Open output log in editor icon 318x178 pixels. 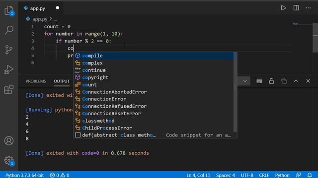pyautogui.click(x=284, y=81)
